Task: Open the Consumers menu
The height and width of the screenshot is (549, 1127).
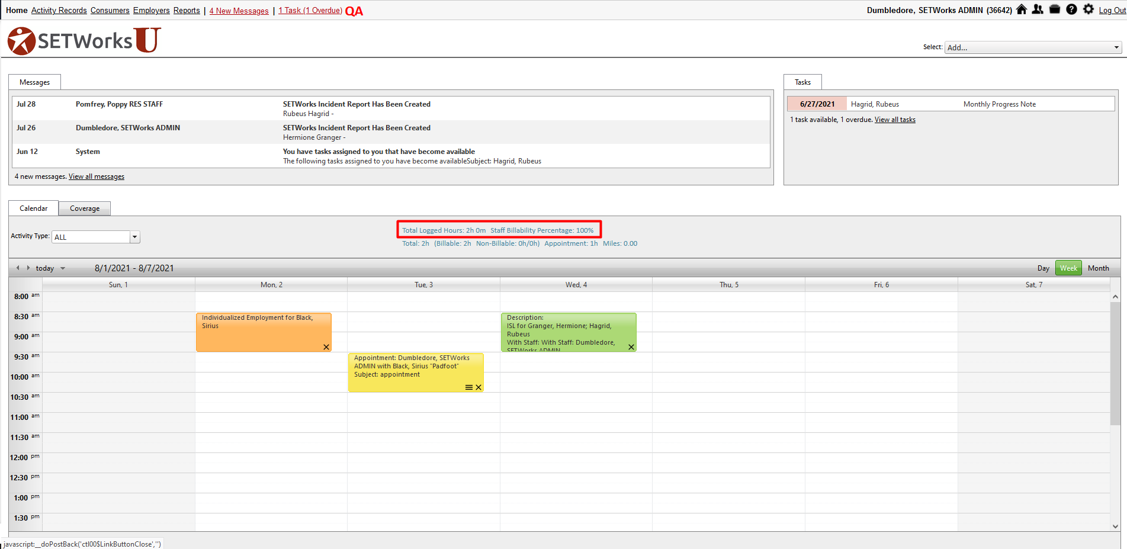Action: click(110, 10)
